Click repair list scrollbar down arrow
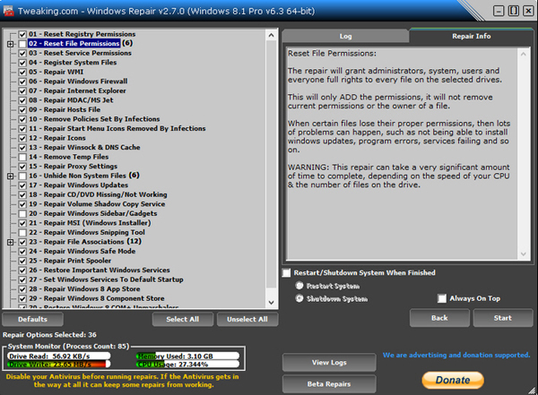Screen dimensions: 538x395 click(271, 303)
